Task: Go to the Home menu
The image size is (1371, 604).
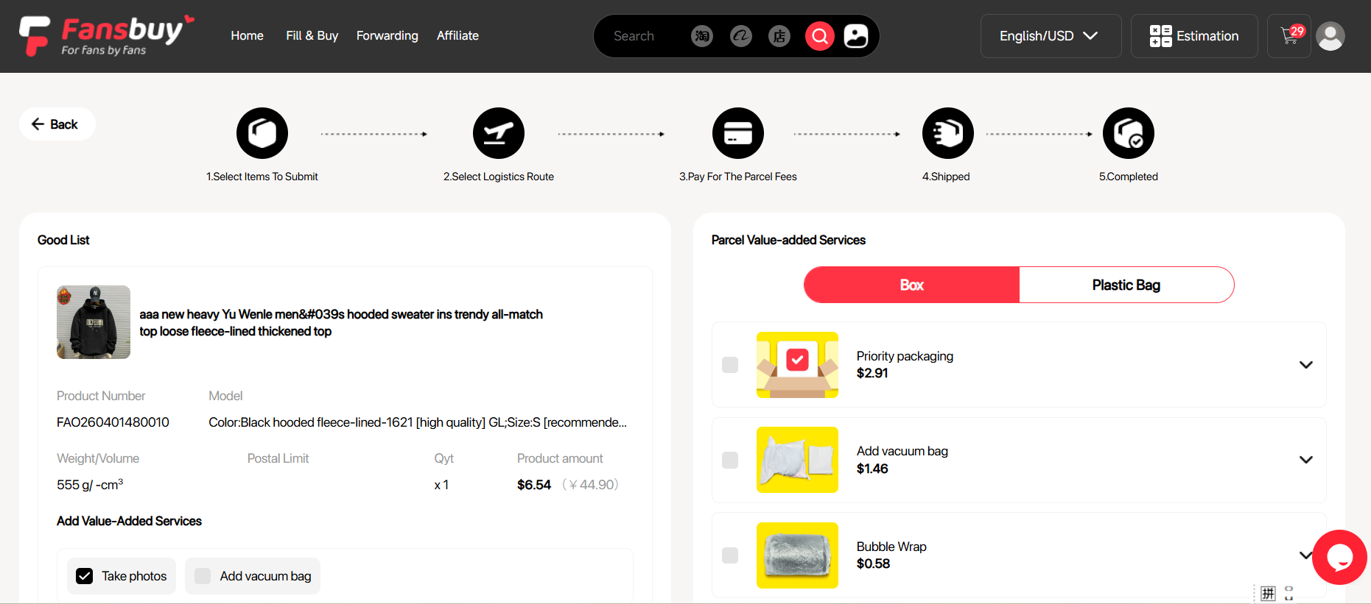Action: point(247,35)
